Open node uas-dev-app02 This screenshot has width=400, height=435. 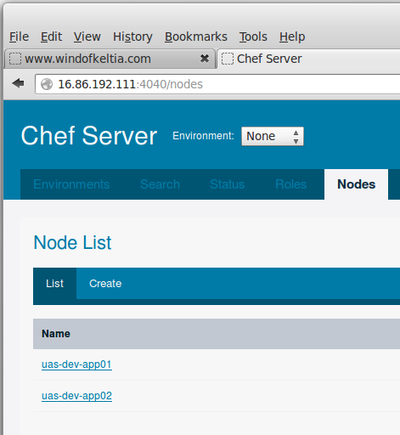(76, 396)
